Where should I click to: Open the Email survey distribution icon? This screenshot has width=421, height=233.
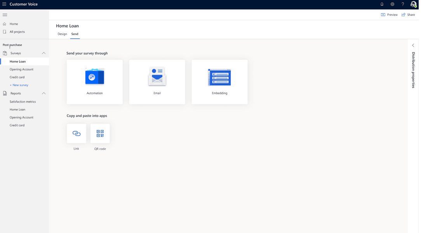[x=157, y=76]
